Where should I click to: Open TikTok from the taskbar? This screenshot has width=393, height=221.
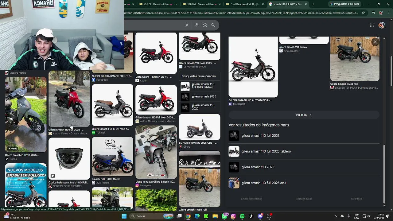point(251,216)
